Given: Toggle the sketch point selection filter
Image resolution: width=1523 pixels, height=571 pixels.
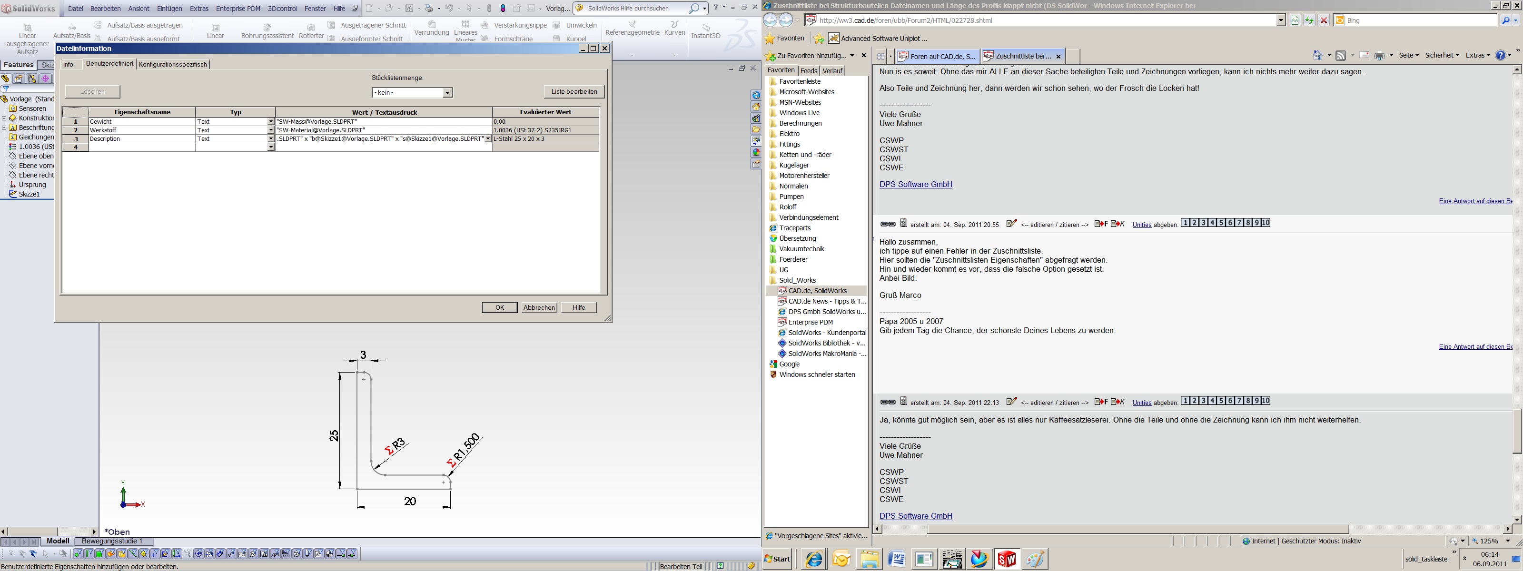Looking at the screenshot, I should pos(155,554).
